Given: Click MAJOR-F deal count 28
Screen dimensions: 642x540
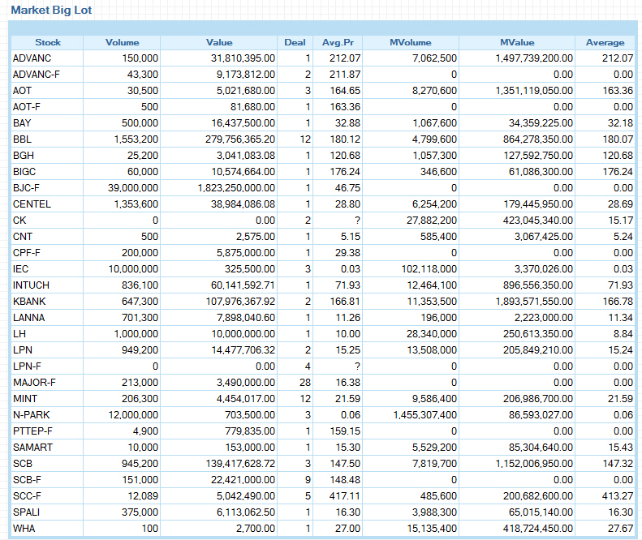Looking at the screenshot, I should point(305,383).
